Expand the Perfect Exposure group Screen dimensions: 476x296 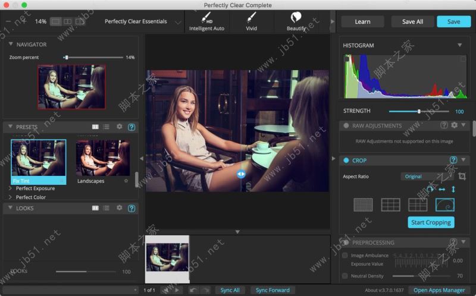pos(10,188)
